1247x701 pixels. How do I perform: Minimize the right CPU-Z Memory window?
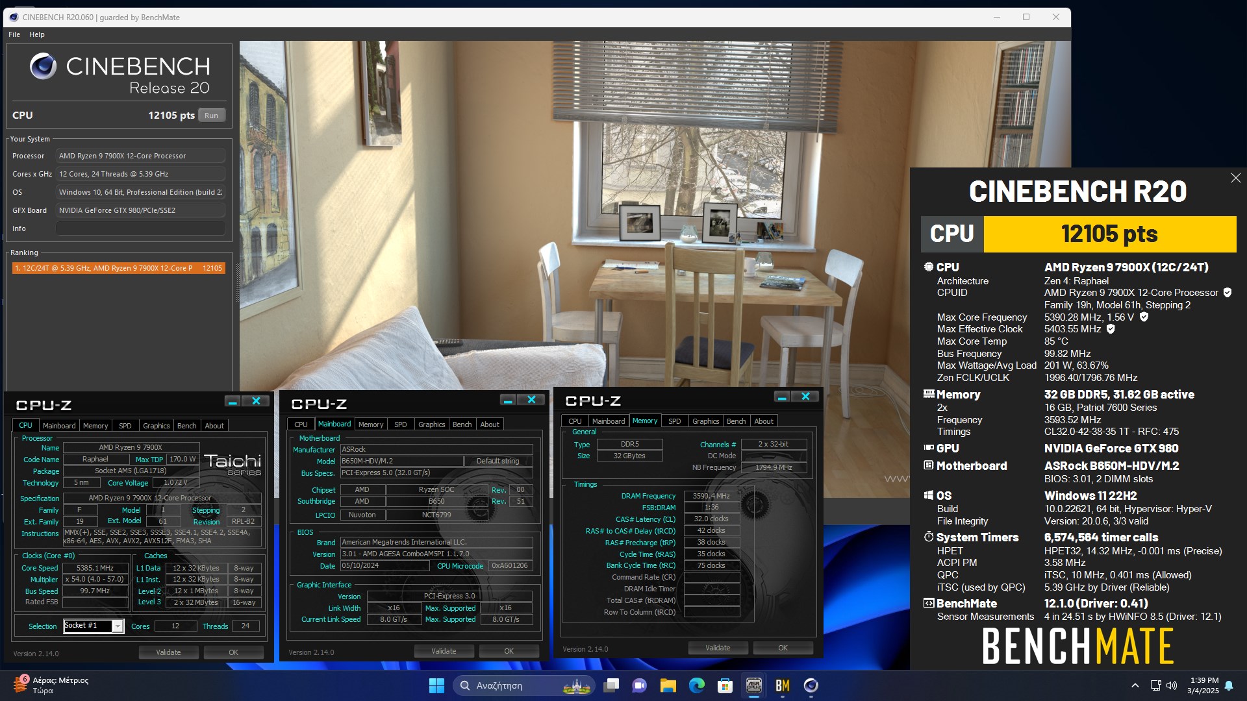coord(782,397)
